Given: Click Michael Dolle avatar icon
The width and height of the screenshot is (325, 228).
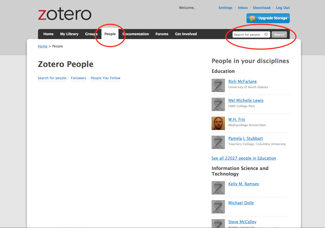Looking at the screenshot, I should coord(218,207).
